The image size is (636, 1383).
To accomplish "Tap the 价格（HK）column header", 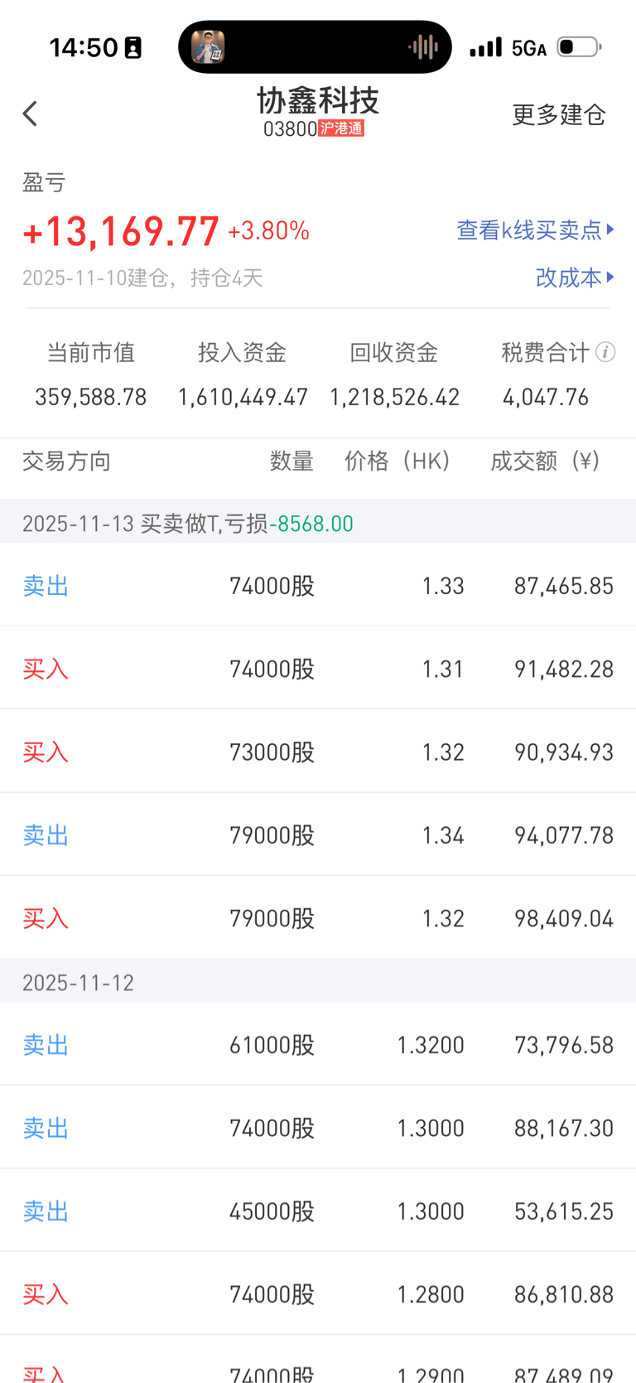I will coord(397,461).
